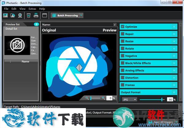Click the split-view handle in preview center
The width and height of the screenshot is (184, 128).
79,67
